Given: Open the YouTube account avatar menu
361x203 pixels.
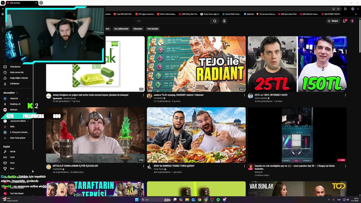Looking at the screenshot, I should click(x=352, y=21).
